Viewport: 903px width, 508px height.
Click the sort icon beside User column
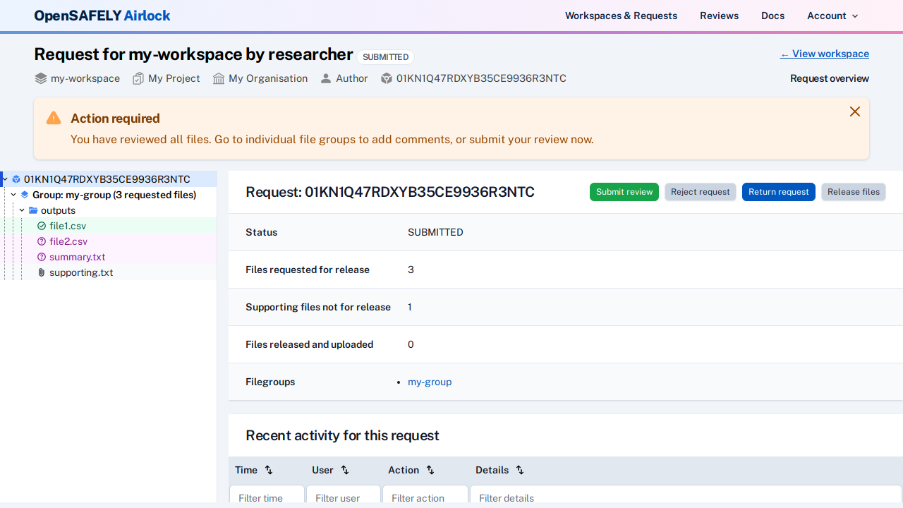[x=345, y=470]
